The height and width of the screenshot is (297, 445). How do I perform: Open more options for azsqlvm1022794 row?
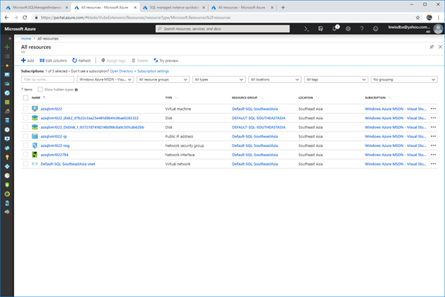[433, 155]
